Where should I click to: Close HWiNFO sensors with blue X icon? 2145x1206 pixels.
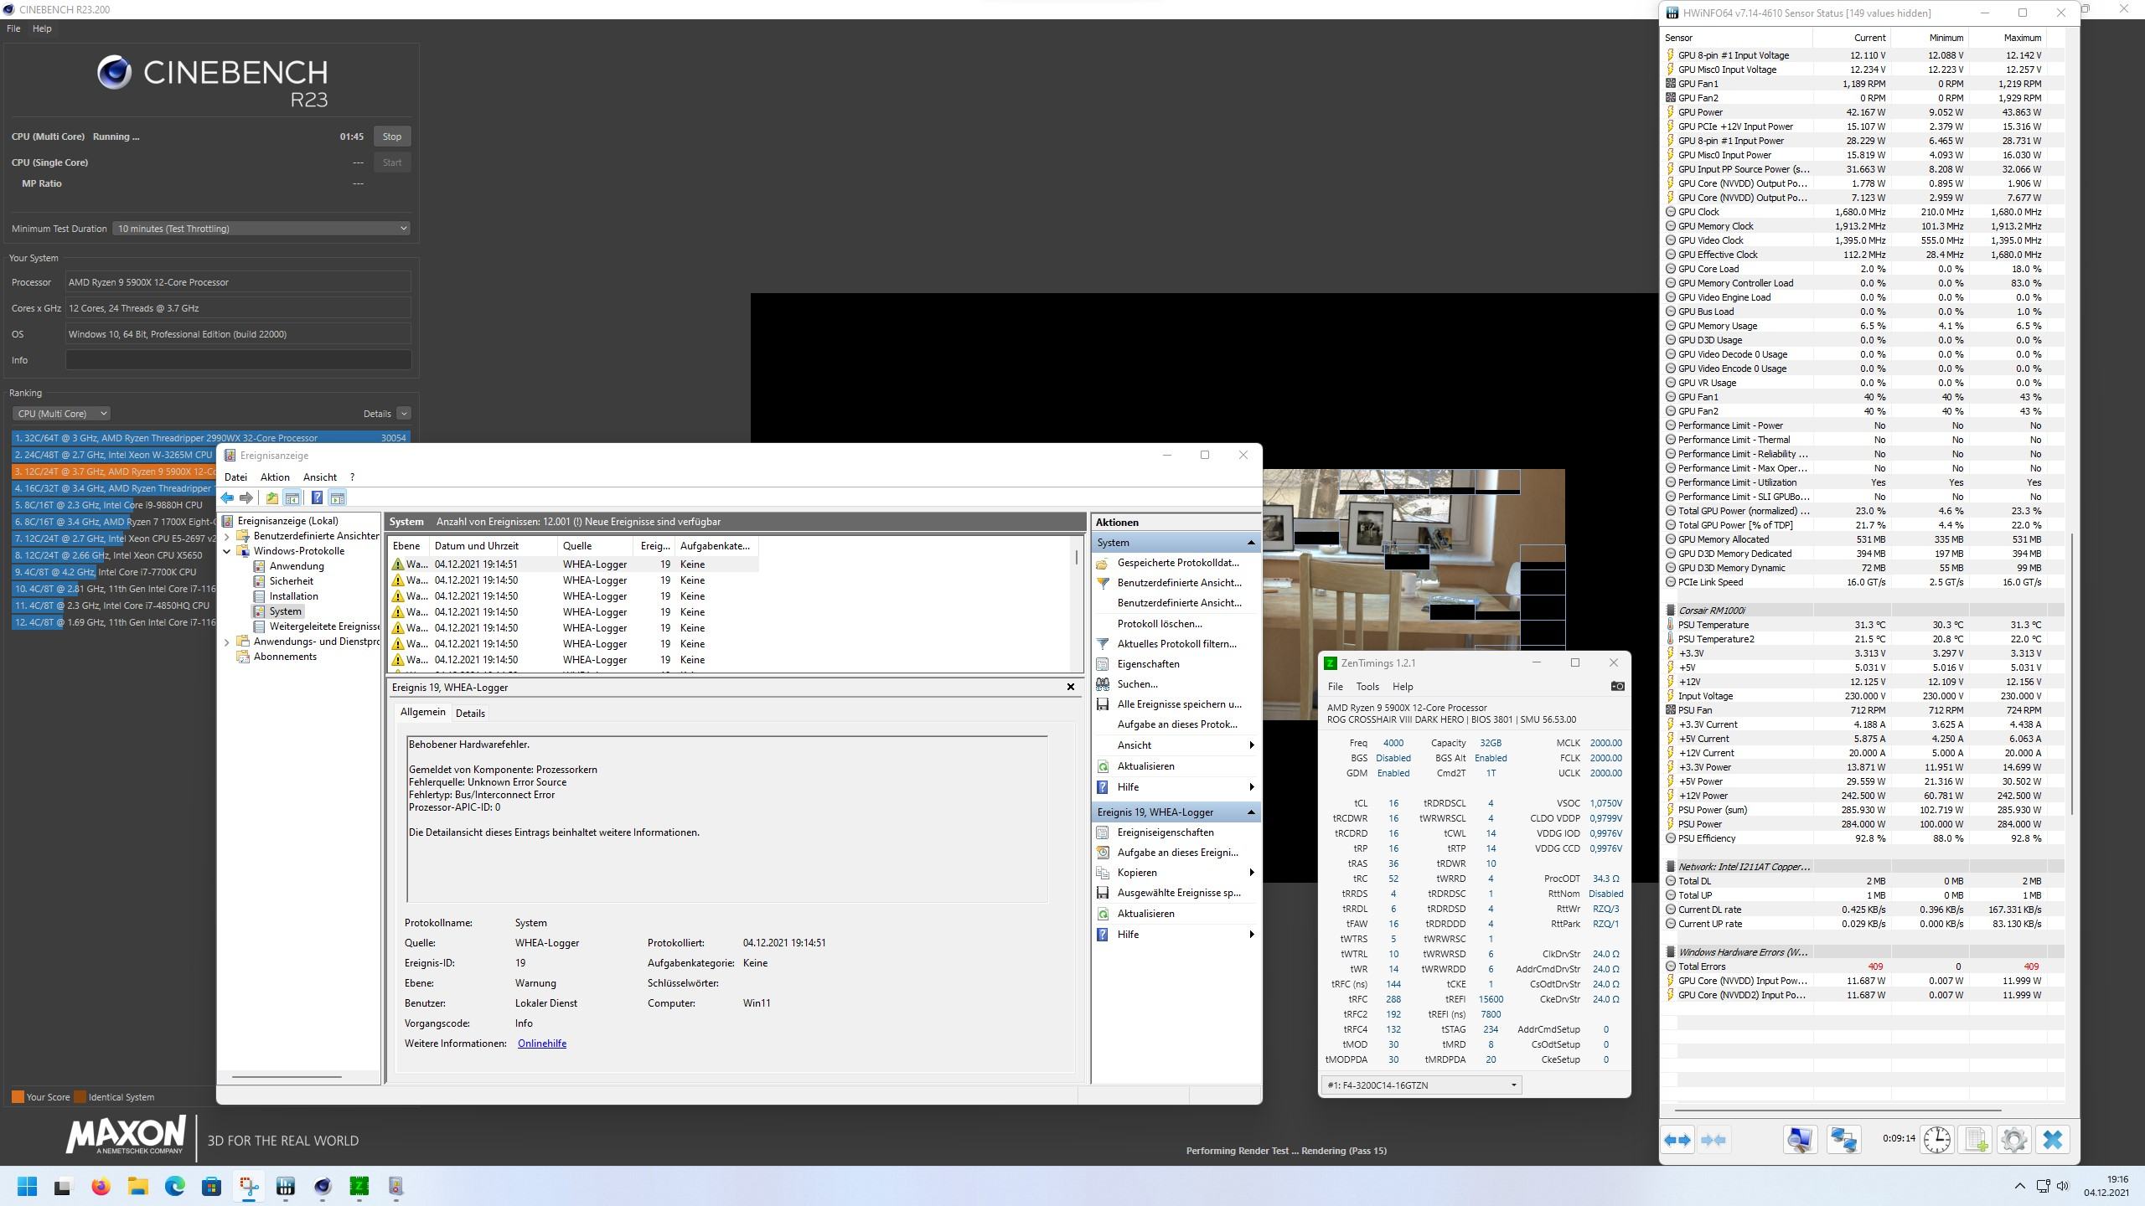click(2052, 1139)
